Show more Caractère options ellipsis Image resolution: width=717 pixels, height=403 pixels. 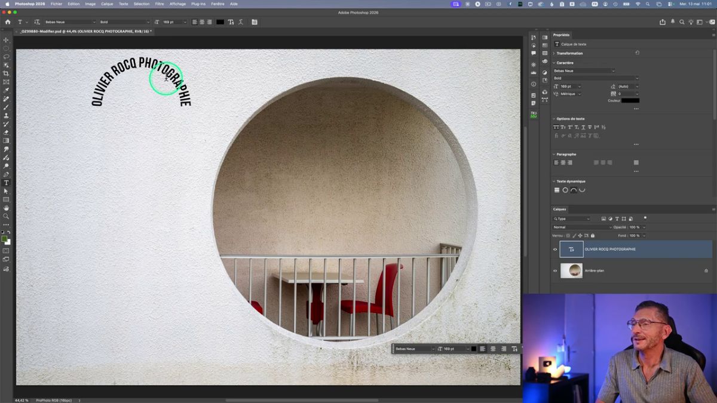636,109
